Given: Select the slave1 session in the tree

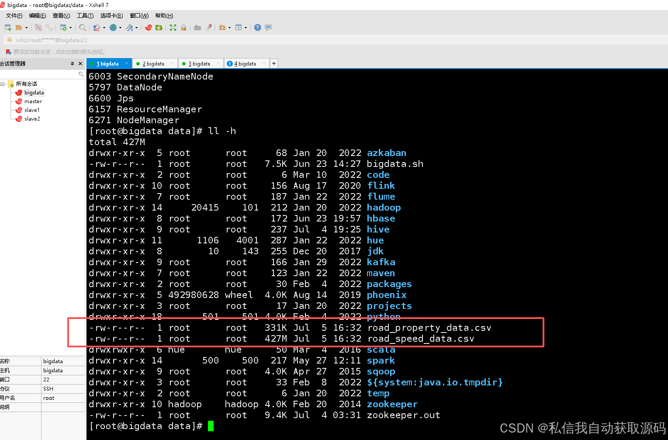Looking at the screenshot, I should pyautogui.click(x=32, y=110).
